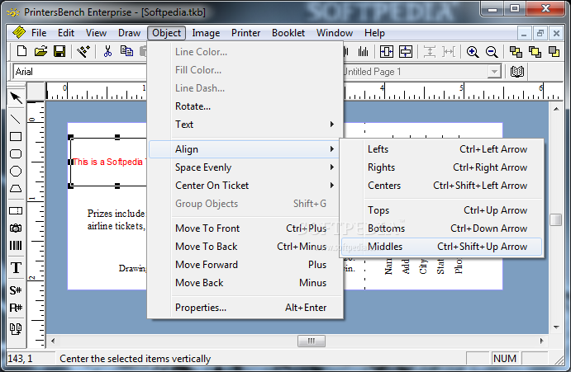Image resolution: width=571 pixels, height=372 pixels.
Task: Expand the Text submenu
Action: (245, 125)
